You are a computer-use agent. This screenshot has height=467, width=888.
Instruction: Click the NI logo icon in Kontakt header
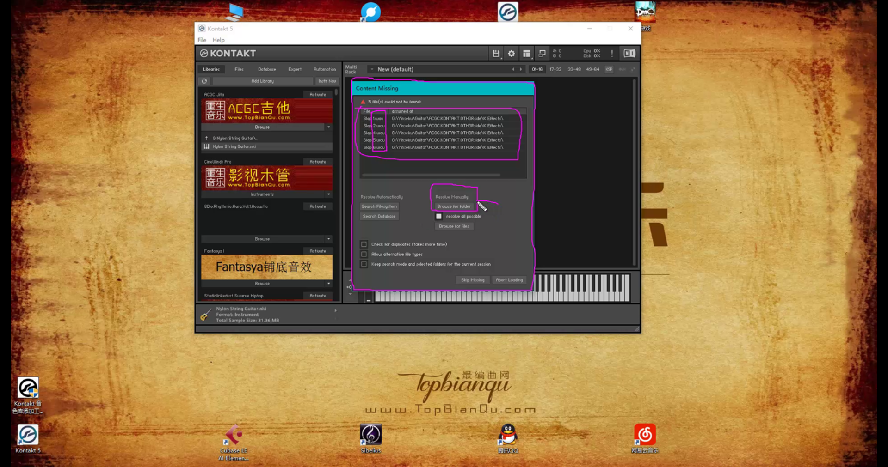(x=629, y=54)
